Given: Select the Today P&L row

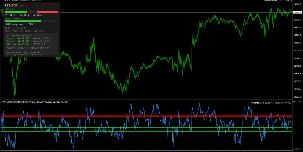Looking at the screenshot, I should 28,38.
